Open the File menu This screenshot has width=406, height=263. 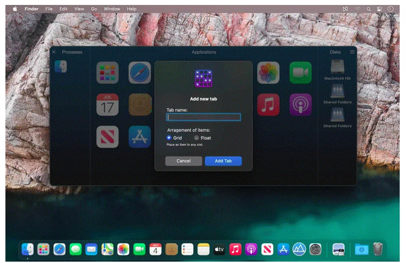[49, 9]
